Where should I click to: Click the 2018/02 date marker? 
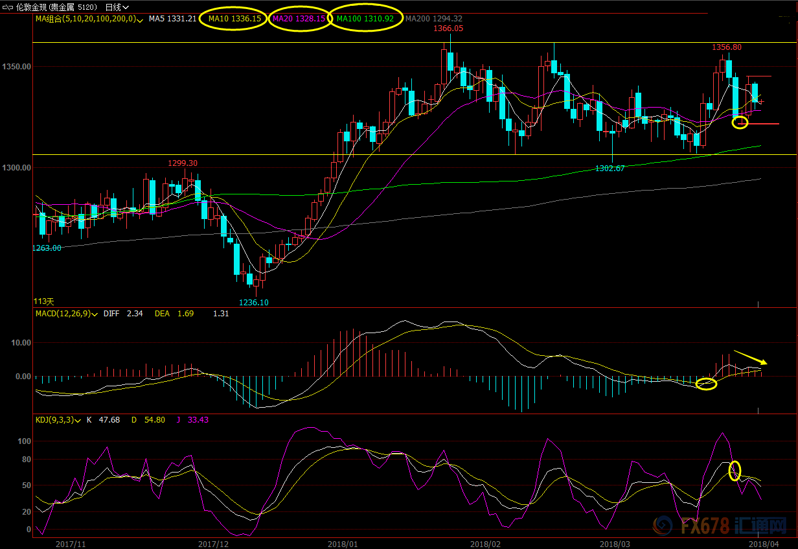pos(485,544)
